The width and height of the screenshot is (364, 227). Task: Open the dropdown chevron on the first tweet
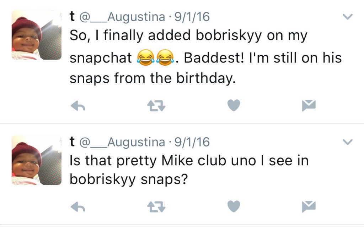[x=347, y=17]
